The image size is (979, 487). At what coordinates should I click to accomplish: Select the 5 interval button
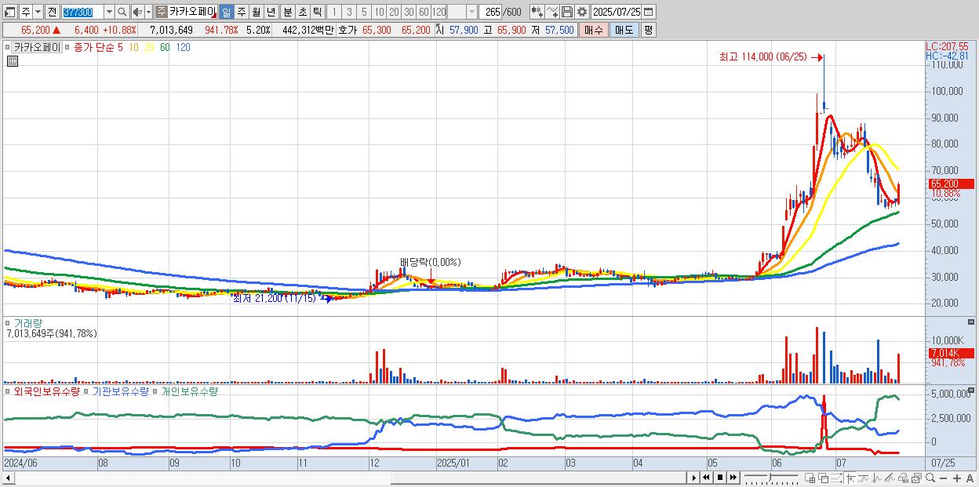pyautogui.click(x=364, y=12)
